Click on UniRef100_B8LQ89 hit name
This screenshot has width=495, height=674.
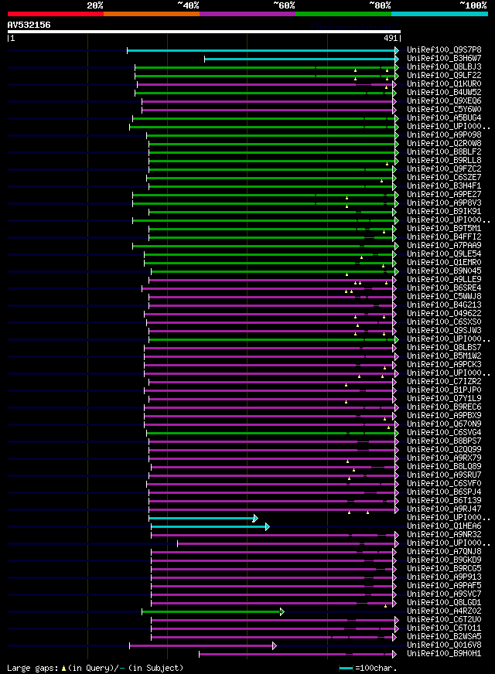coord(444,466)
